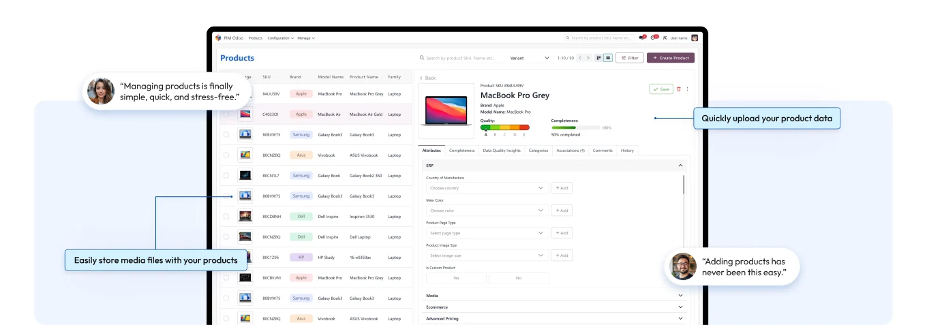Screen dimensions: 927x325
Task: Switch to Data Quality Insights tab
Action: [501, 151]
